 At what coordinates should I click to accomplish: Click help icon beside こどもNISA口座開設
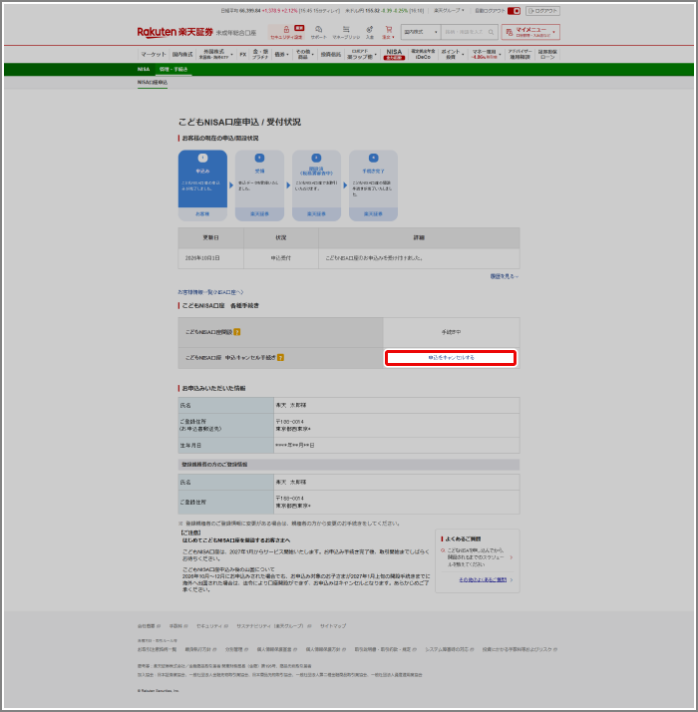pyautogui.click(x=237, y=332)
